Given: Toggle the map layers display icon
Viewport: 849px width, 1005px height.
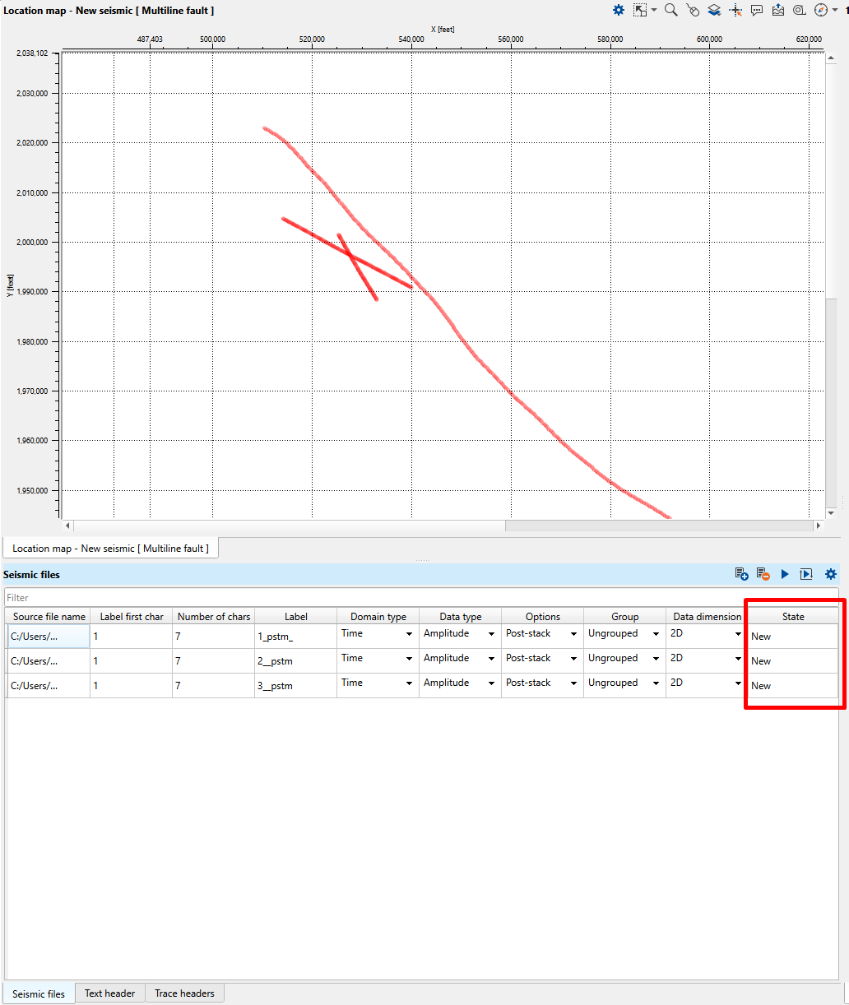Looking at the screenshot, I should point(714,10).
